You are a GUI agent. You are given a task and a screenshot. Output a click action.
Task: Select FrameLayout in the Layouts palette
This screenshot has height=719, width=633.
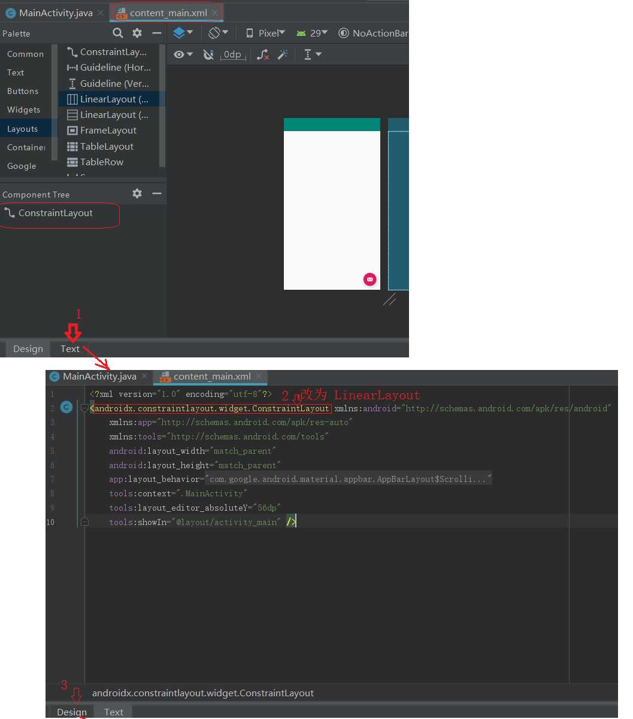coord(107,130)
